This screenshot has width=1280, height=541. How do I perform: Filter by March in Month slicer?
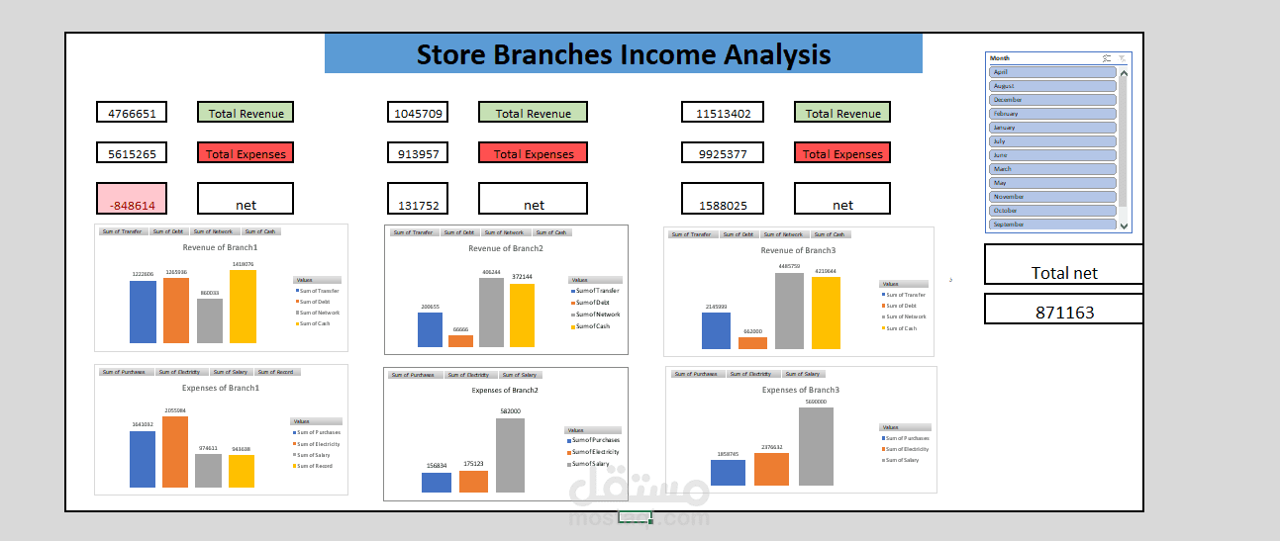[x=1052, y=169]
